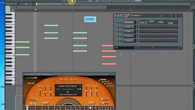Open the step sequencer options icon
Viewport: 195px width, 110px height.
click(x=115, y=16)
